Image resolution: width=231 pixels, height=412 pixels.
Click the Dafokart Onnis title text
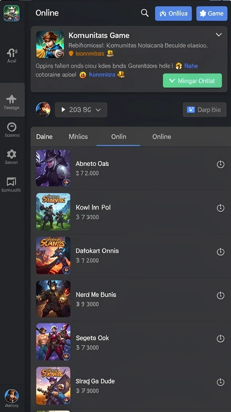pyautogui.click(x=97, y=251)
